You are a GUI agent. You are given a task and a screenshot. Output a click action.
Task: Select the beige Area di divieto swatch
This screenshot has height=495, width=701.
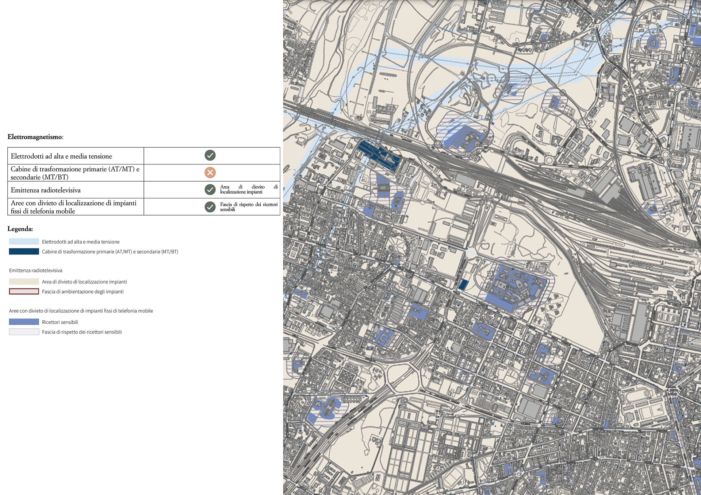[x=24, y=282]
